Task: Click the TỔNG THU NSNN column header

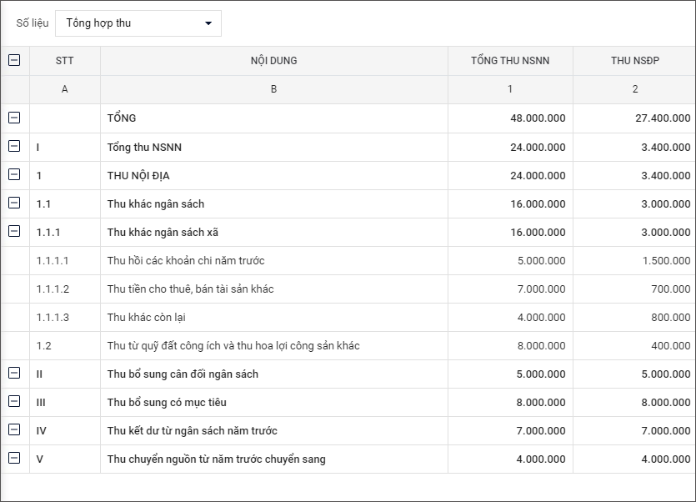Action: [509, 61]
